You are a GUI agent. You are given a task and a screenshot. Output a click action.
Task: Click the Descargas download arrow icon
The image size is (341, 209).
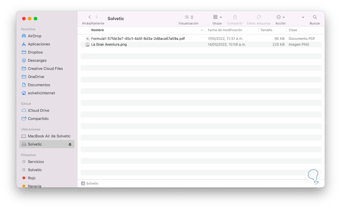click(24, 60)
